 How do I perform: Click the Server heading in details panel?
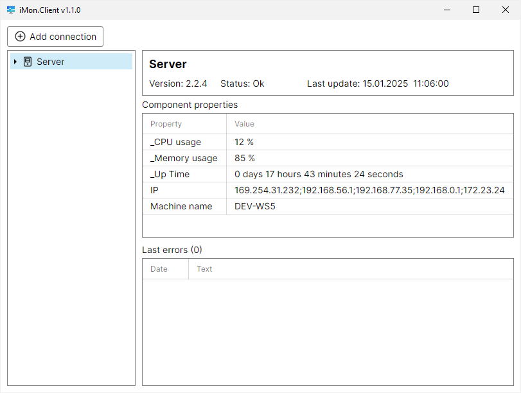click(x=168, y=64)
